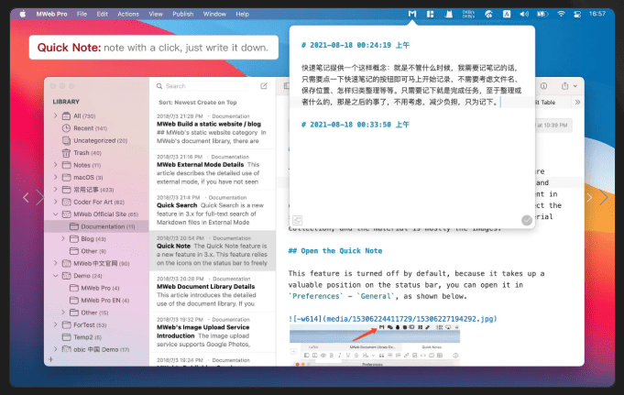Open the 'MWeb Build a static website / blog' note

click(213, 128)
